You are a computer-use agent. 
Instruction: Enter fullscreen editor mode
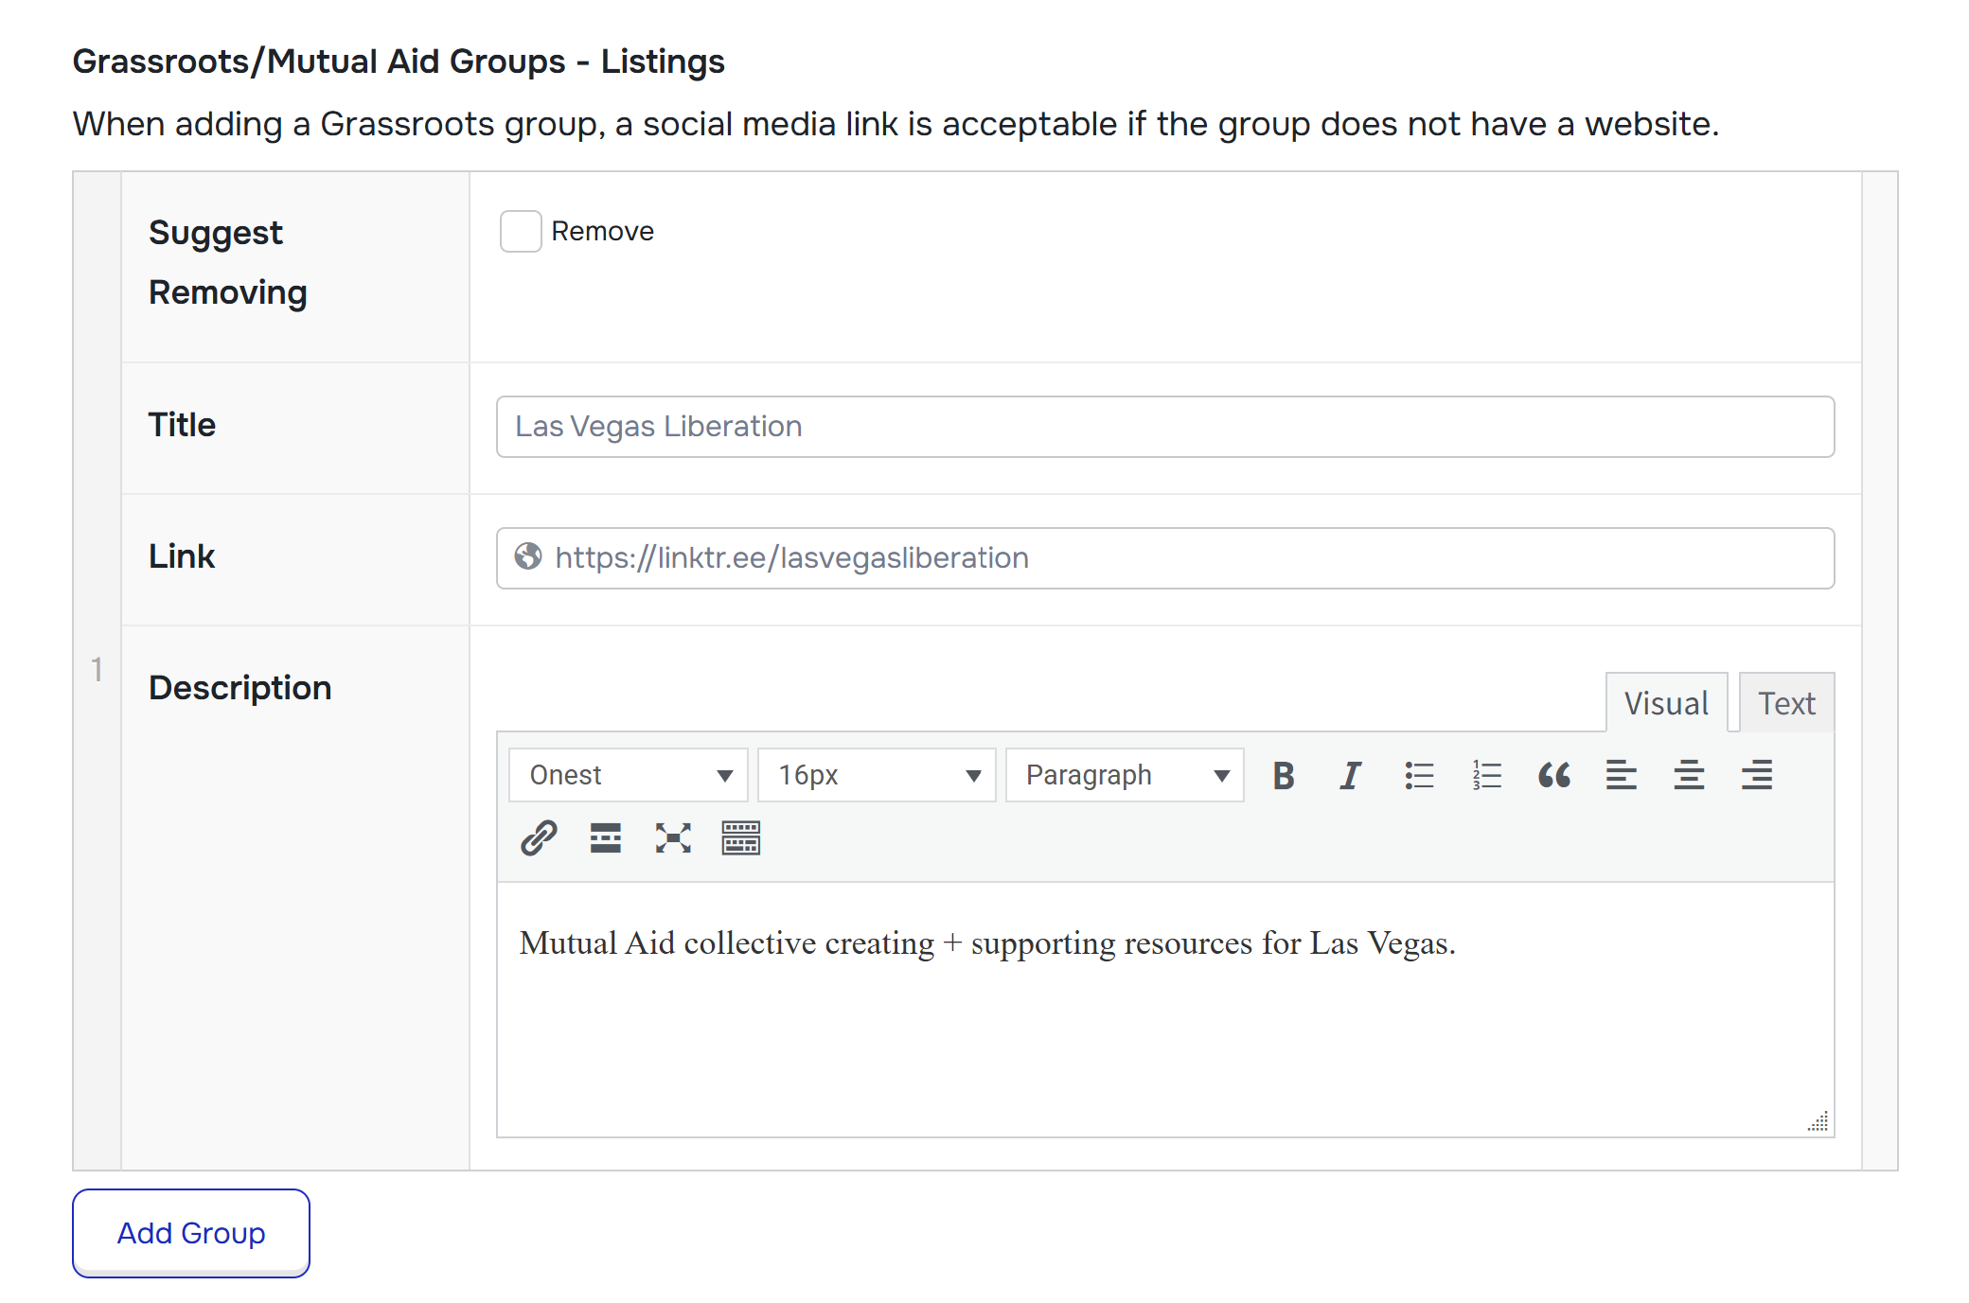click(x=673, y=837)
